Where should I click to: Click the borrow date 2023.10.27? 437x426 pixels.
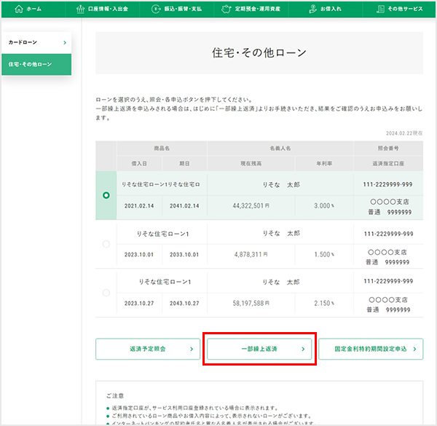coord(139,304)
